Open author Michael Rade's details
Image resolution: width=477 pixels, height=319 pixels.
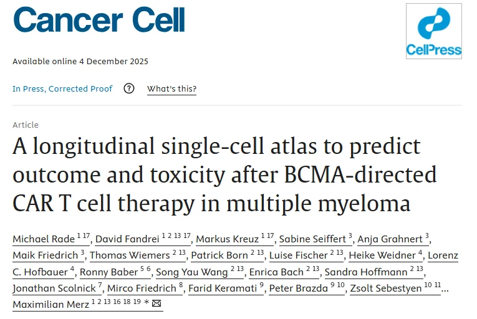[43, 239]
